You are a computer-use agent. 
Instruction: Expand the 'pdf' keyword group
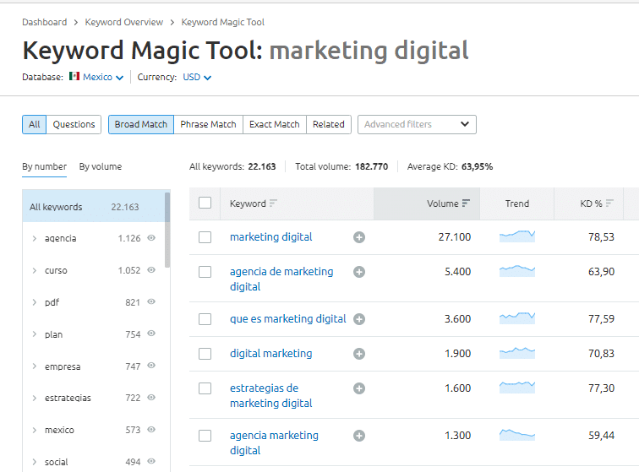pos(34,302)
